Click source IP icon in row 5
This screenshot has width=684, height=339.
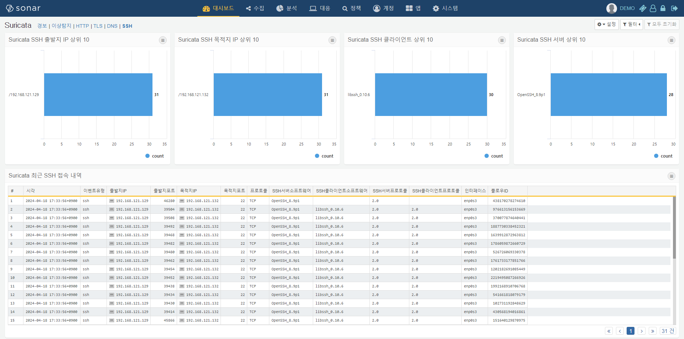[112, 235]
